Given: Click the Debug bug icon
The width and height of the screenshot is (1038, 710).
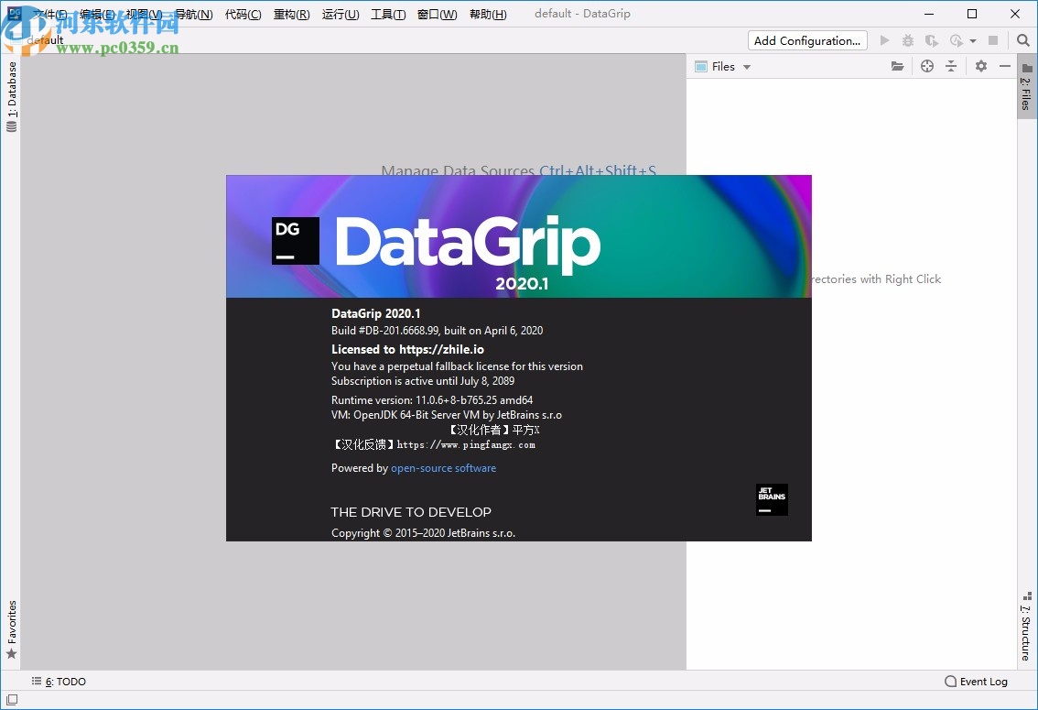Looking at the screenshot, I should [906, 40].
